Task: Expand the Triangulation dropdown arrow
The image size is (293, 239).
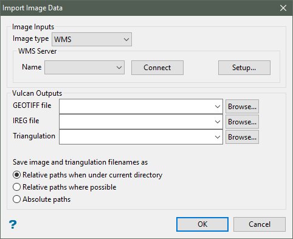Action: tap(218, 137)
